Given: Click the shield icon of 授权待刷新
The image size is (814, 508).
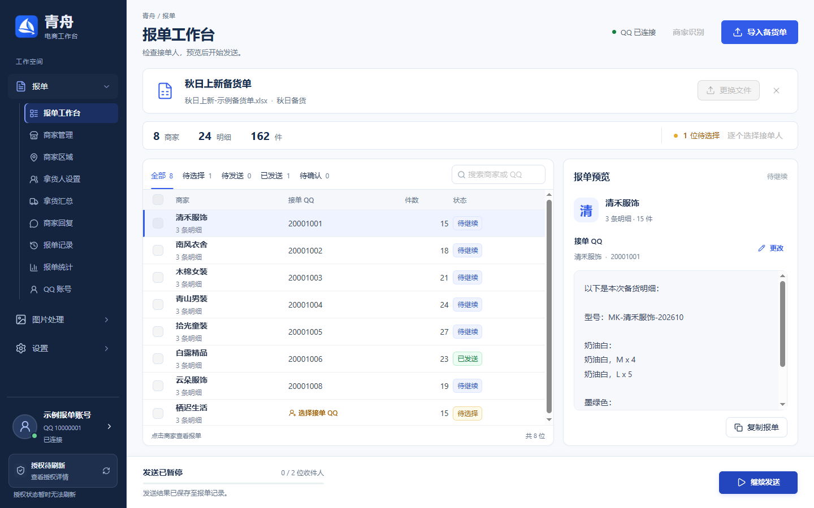Looking at the screenshot, I should (x=20, y=471).
